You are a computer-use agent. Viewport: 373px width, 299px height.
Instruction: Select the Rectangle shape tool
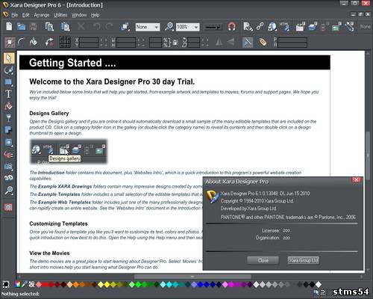pos(9,82)
